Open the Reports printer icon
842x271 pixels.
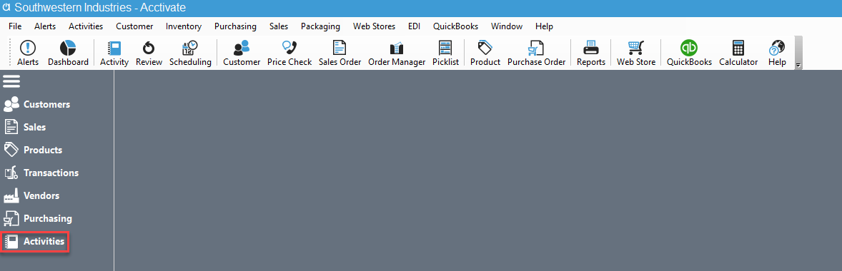pyautogui.click(x=591, y=53)
